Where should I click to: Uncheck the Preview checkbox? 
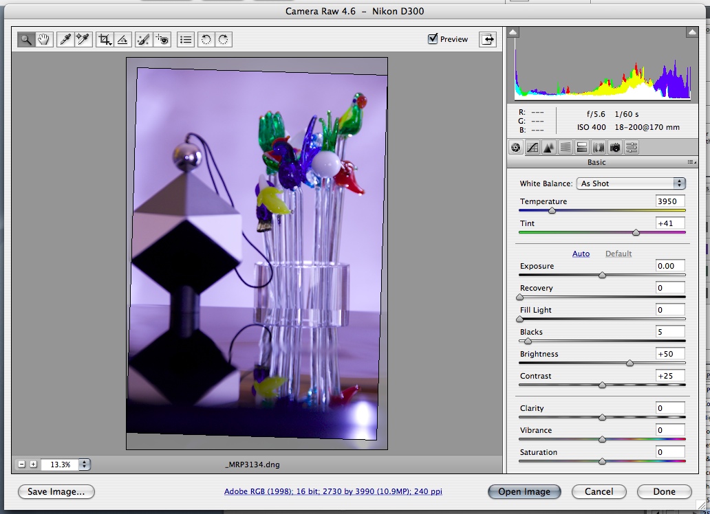[433, 39]
